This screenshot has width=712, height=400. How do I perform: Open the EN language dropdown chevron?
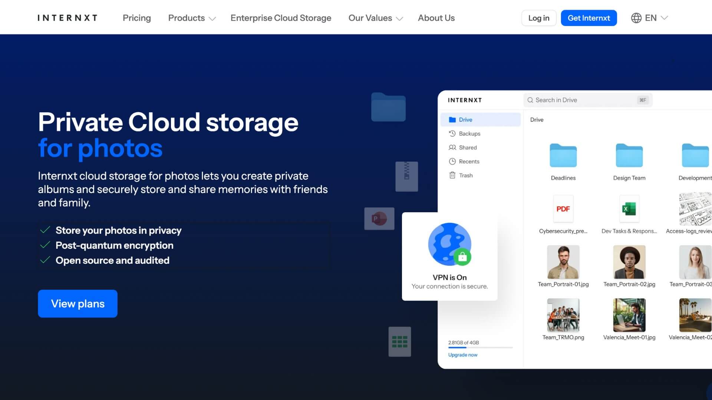click(x=665, y=18)
